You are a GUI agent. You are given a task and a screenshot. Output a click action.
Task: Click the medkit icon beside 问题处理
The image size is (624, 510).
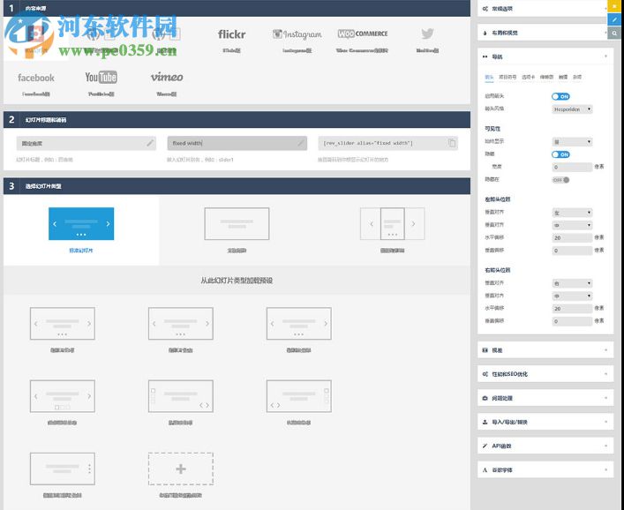(485, 398)
